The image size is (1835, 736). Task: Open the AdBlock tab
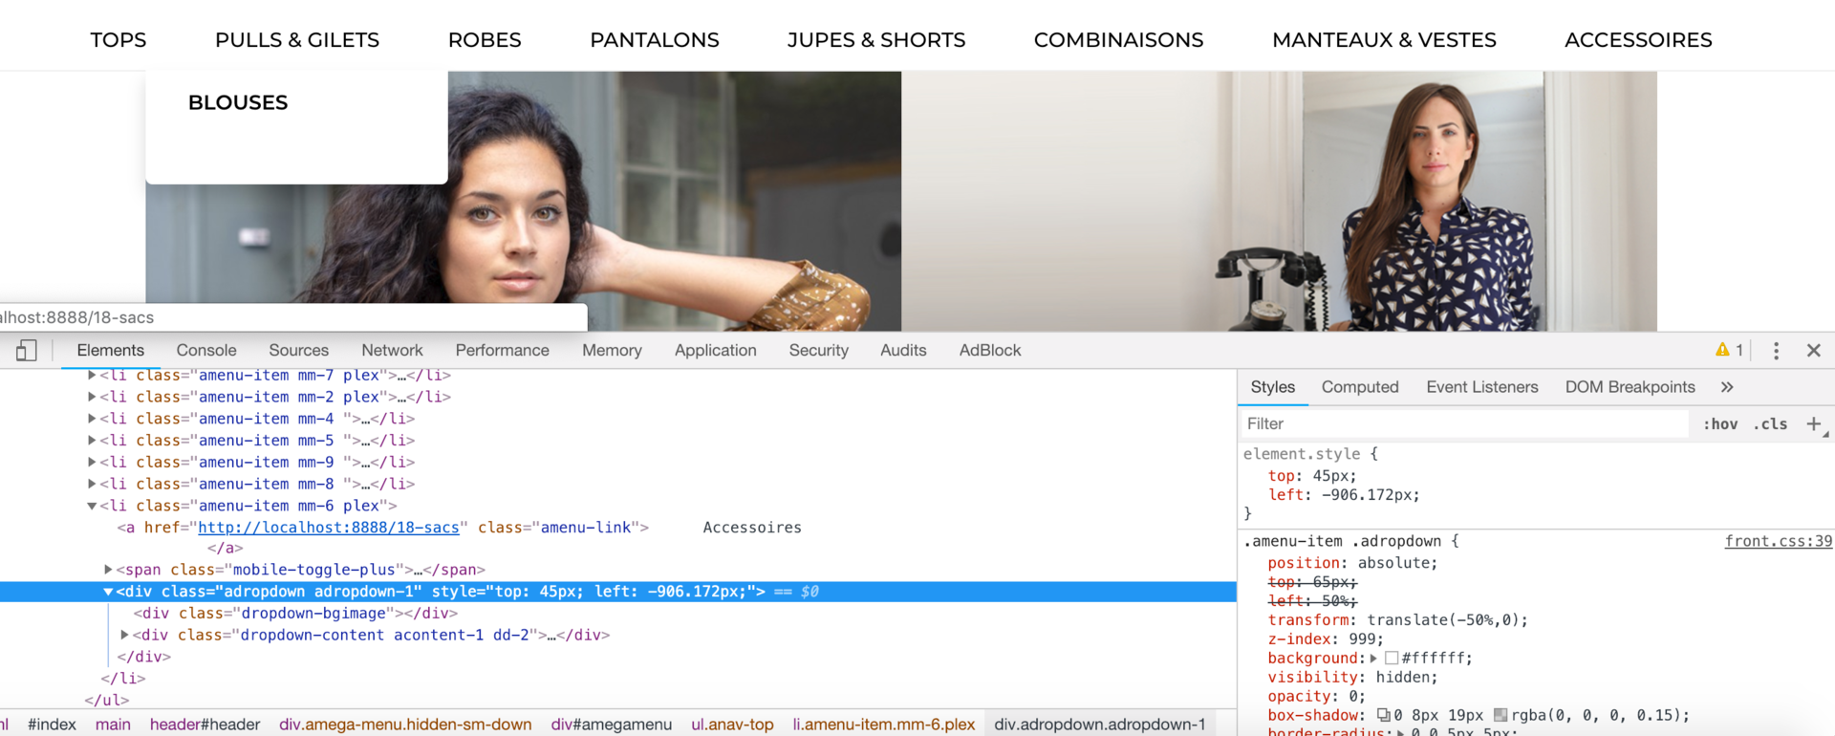[990, 351]
